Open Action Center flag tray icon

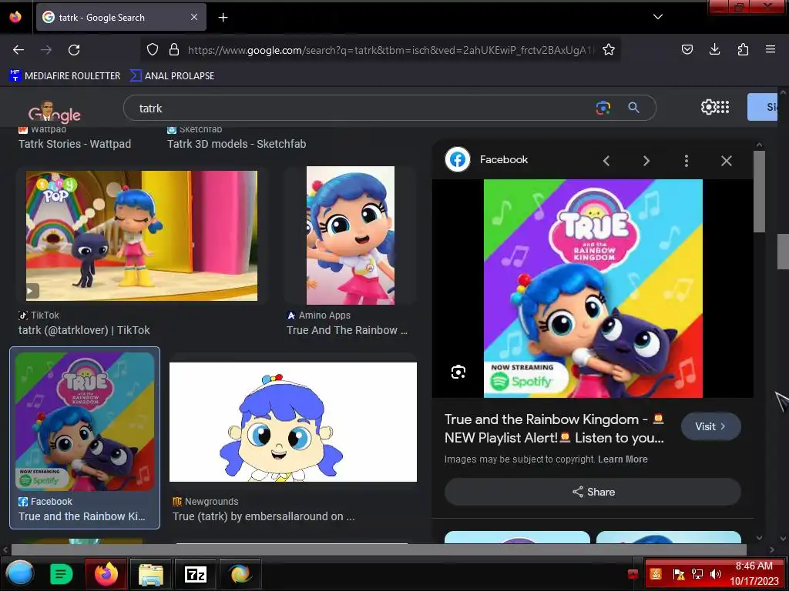click(679, 574)
